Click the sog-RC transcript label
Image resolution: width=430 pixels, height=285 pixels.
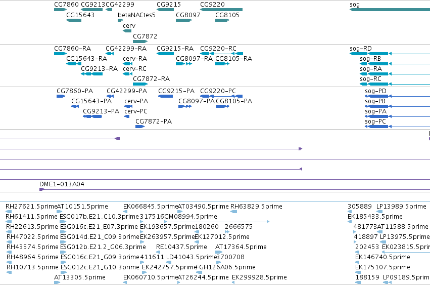[370, 79]
